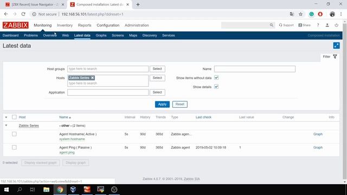
Task: Click Select next to Hosts
Action: [157, 78]
